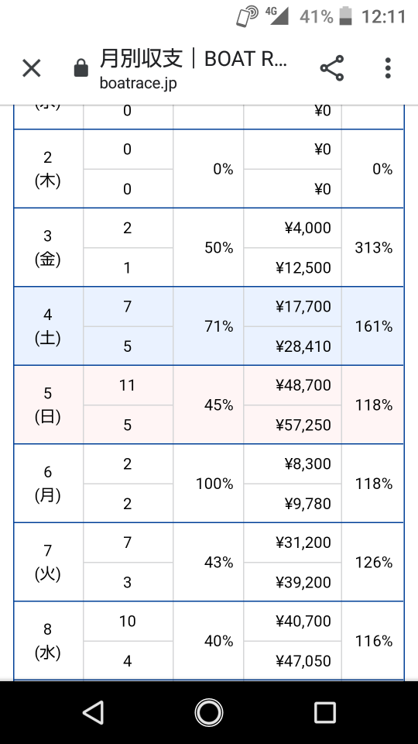Tap the 4G signal indicator icon
The image size is (418, 744).
(x=277, y=15)
